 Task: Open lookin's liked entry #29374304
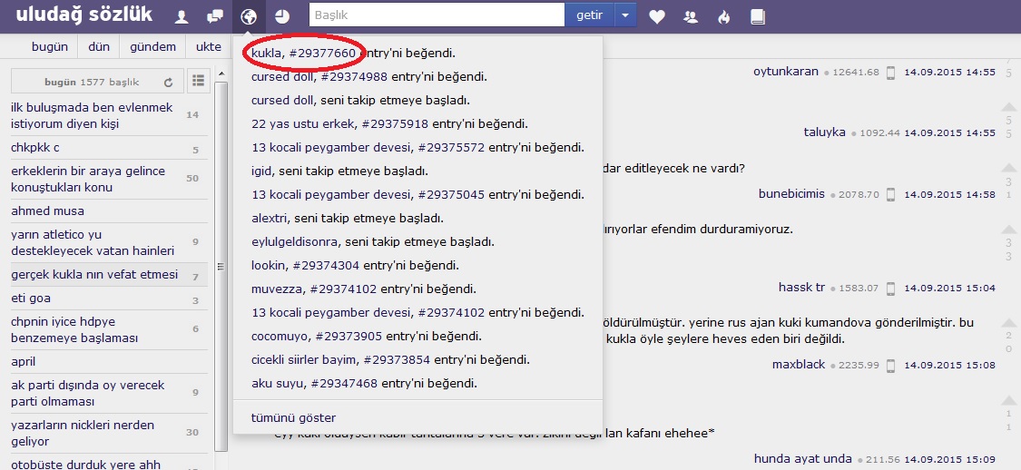(x=326, y=266)
